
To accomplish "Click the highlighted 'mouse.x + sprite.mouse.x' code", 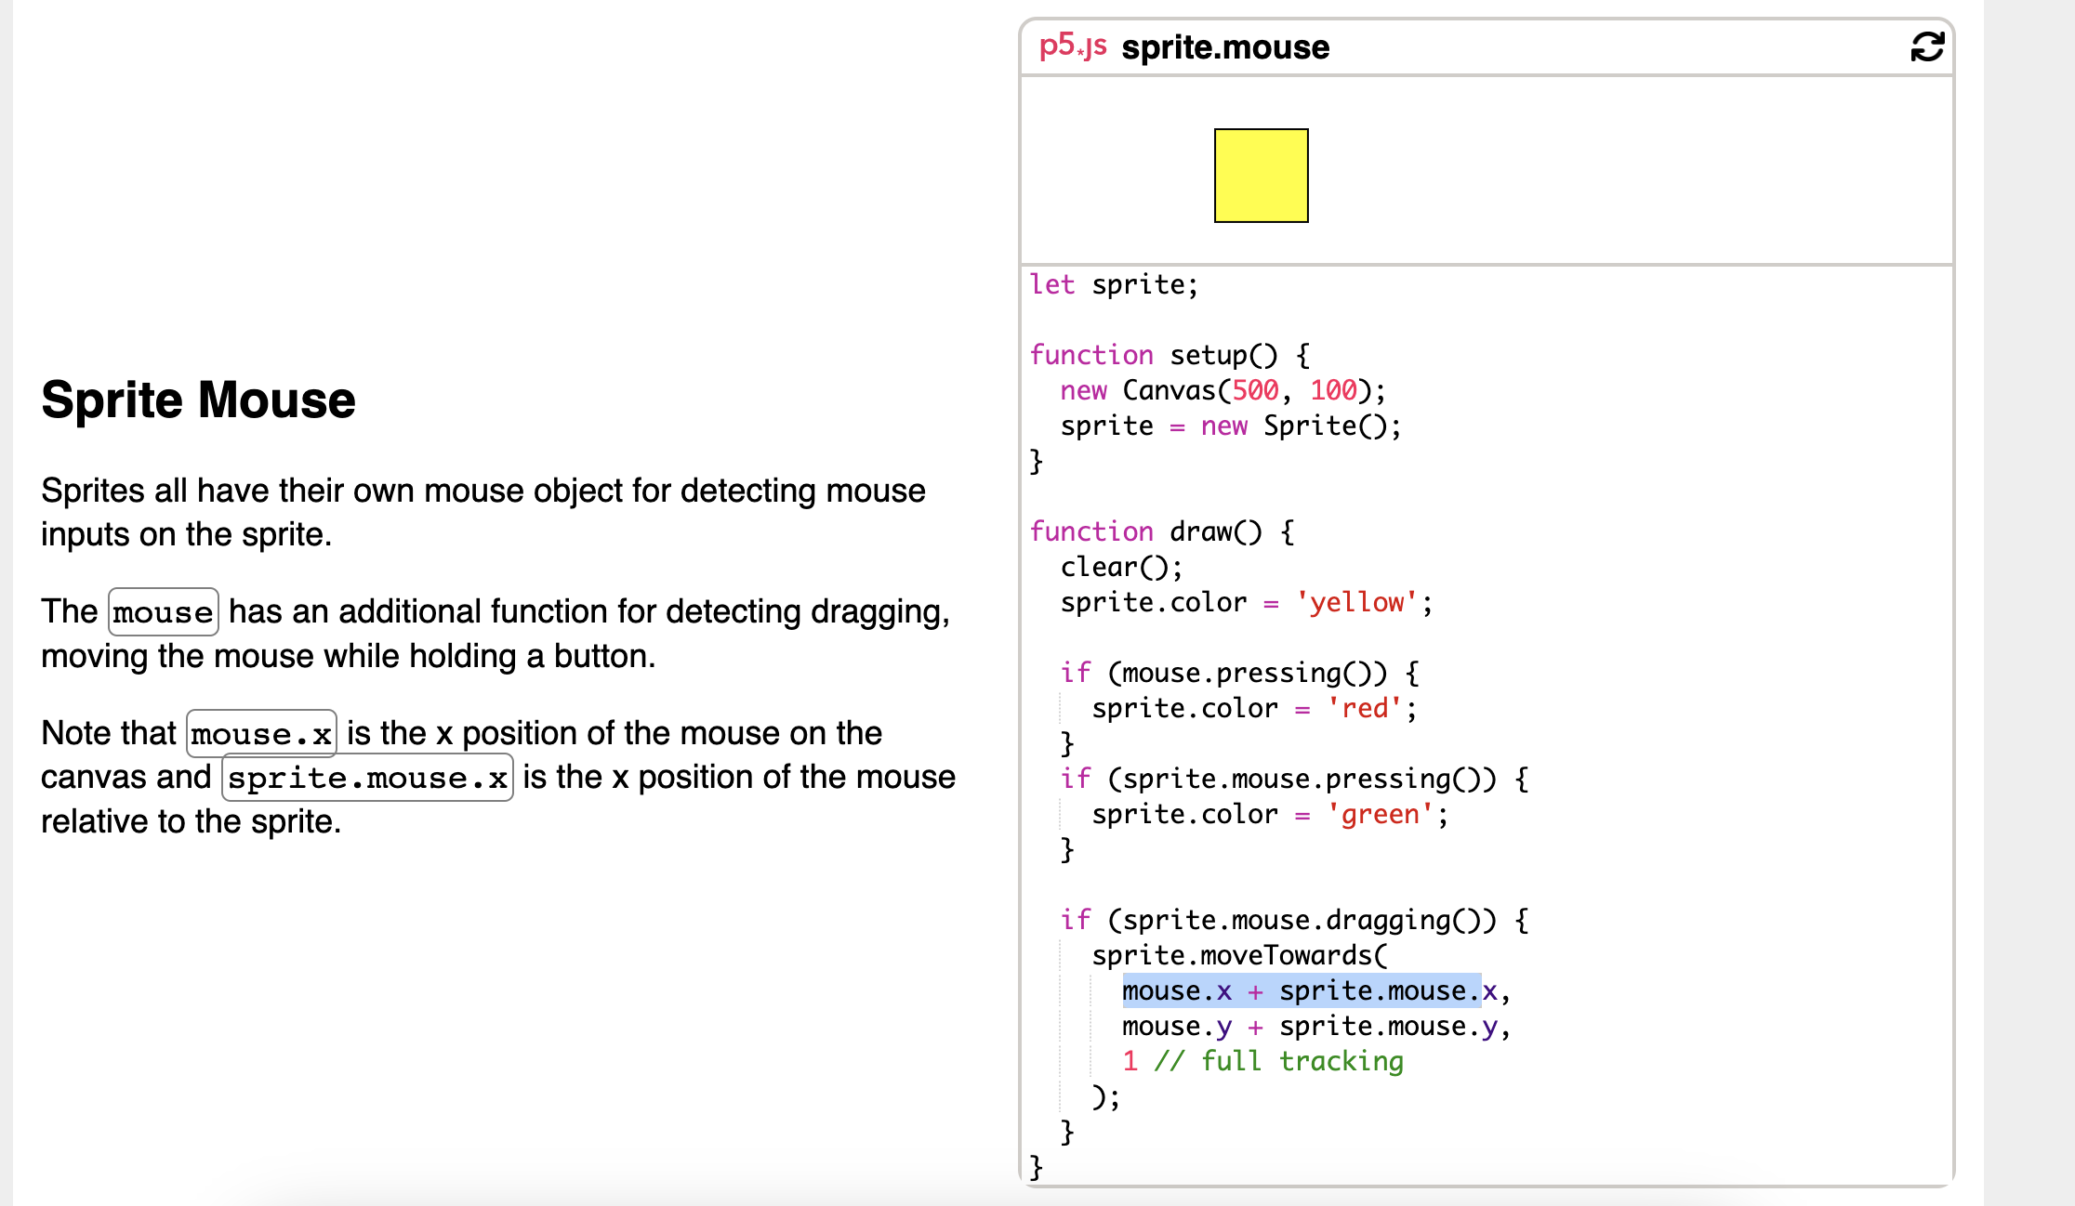I will pos(1302,990).
